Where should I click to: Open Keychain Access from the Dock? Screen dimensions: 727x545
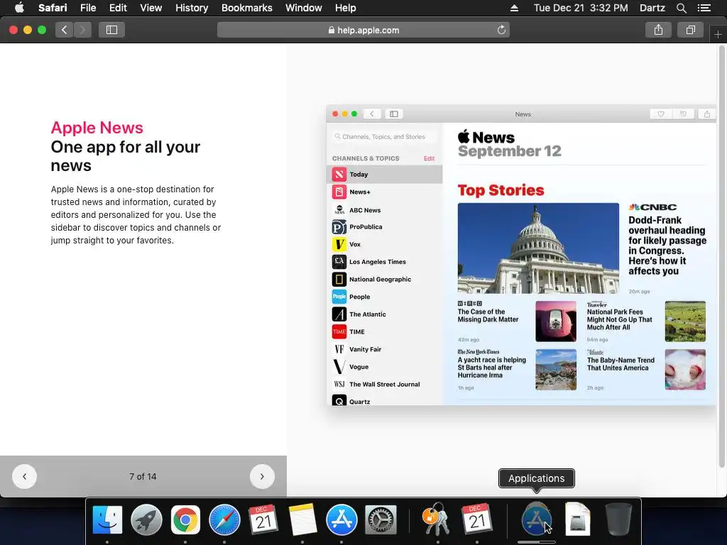point(437,520)
